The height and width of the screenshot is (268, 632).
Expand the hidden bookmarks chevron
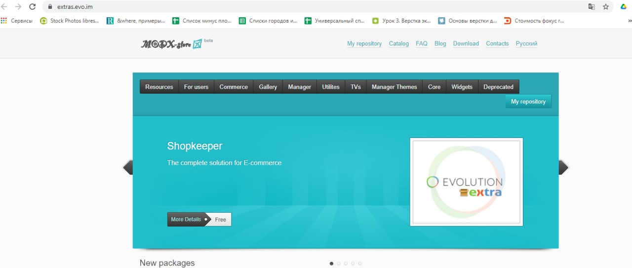[629, 21]
